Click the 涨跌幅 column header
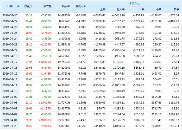The width and height of the screenshot is (182, 130). coord(47,6)
